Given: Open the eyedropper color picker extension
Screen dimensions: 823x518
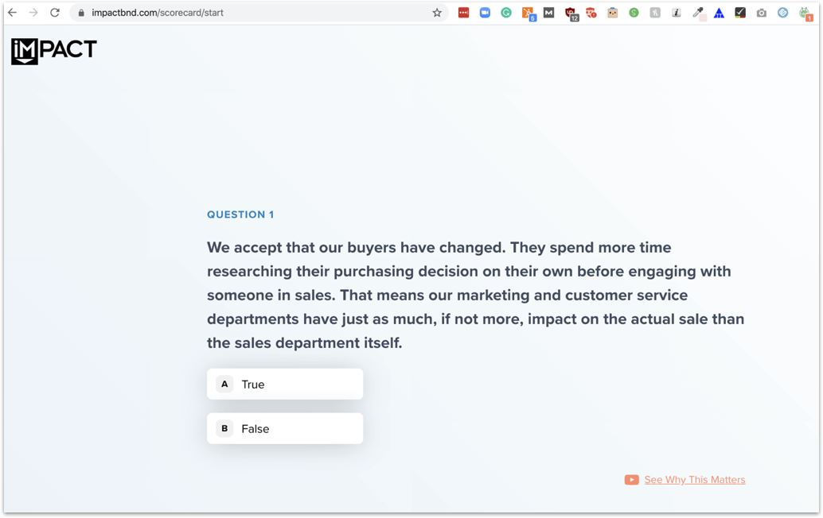Looking at the screenshot, I should pos(698,13).
